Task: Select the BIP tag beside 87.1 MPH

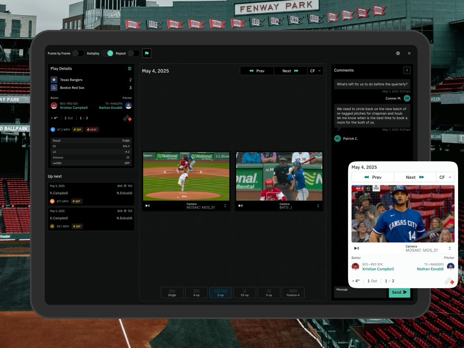Action: coord(77,201)
